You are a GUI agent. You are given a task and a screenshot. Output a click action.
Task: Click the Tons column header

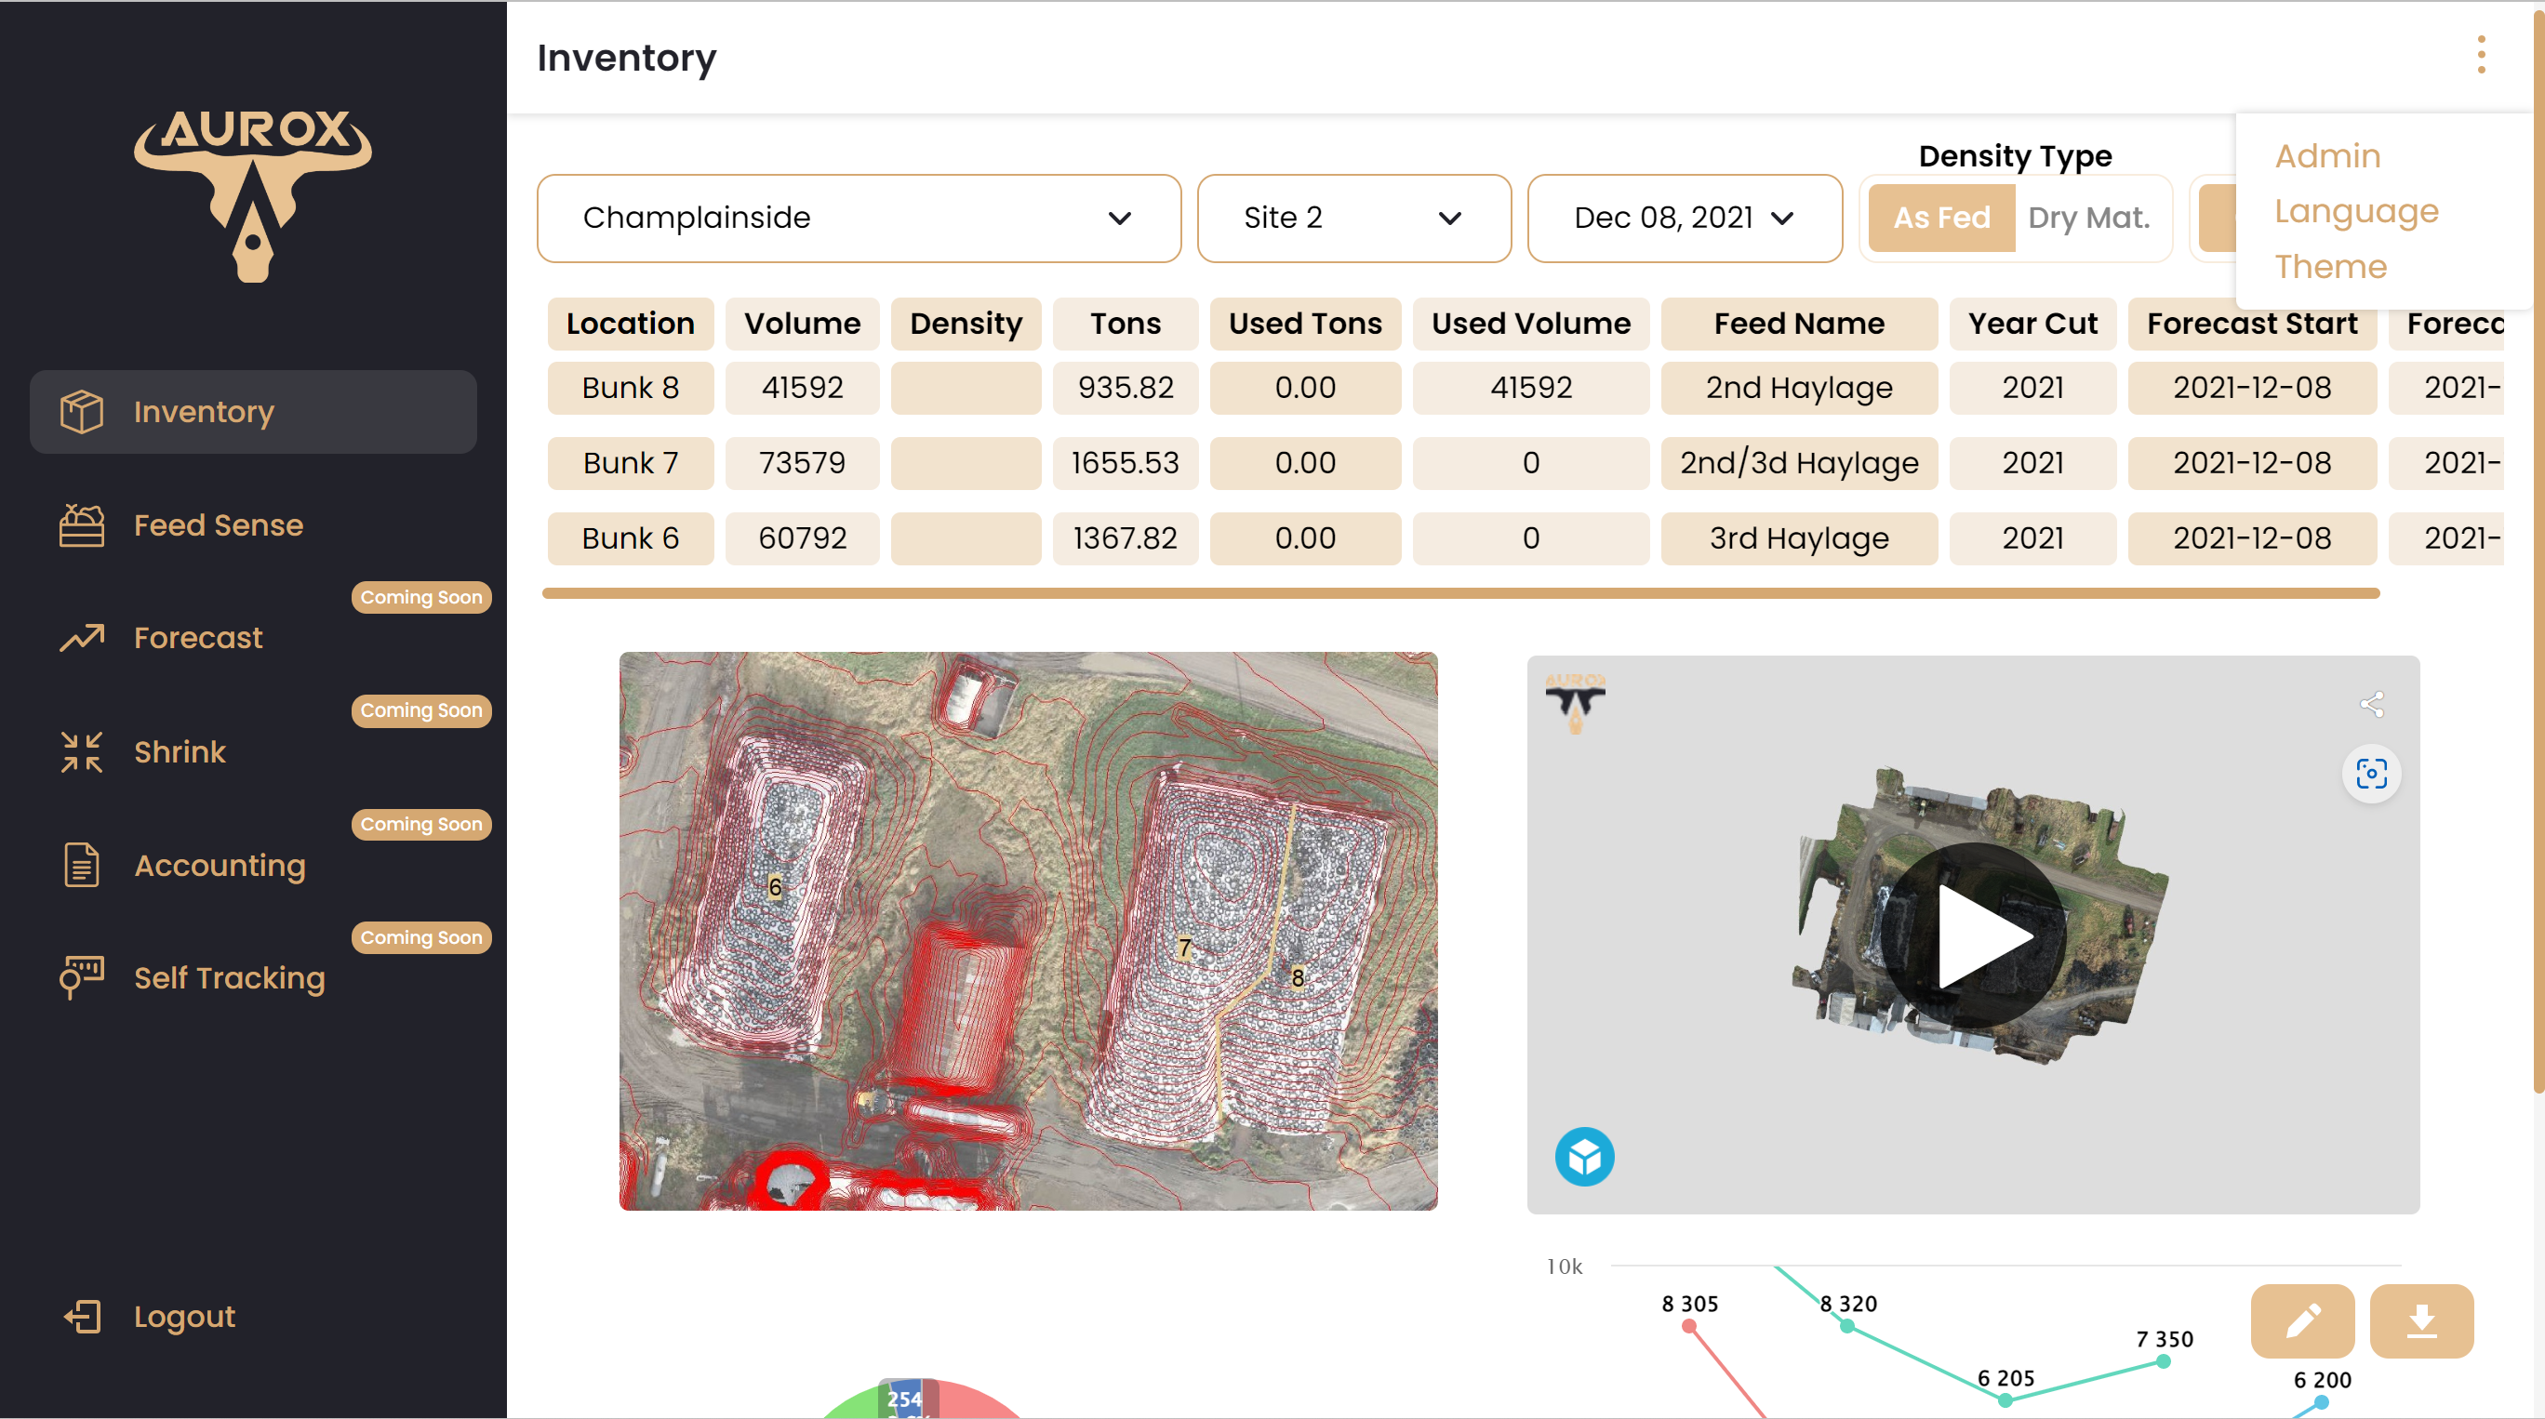coord(1126,324)
